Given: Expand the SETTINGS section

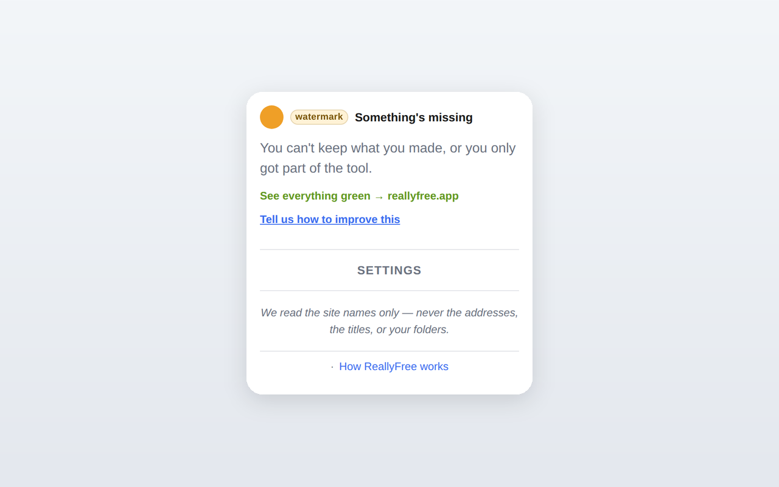Looking at the screenshot, I should (389, 270).
